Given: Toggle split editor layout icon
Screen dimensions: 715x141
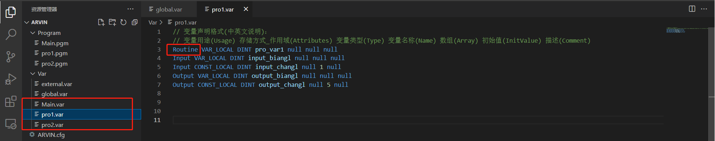Looking at the screenshot, I should coord(692,9).
